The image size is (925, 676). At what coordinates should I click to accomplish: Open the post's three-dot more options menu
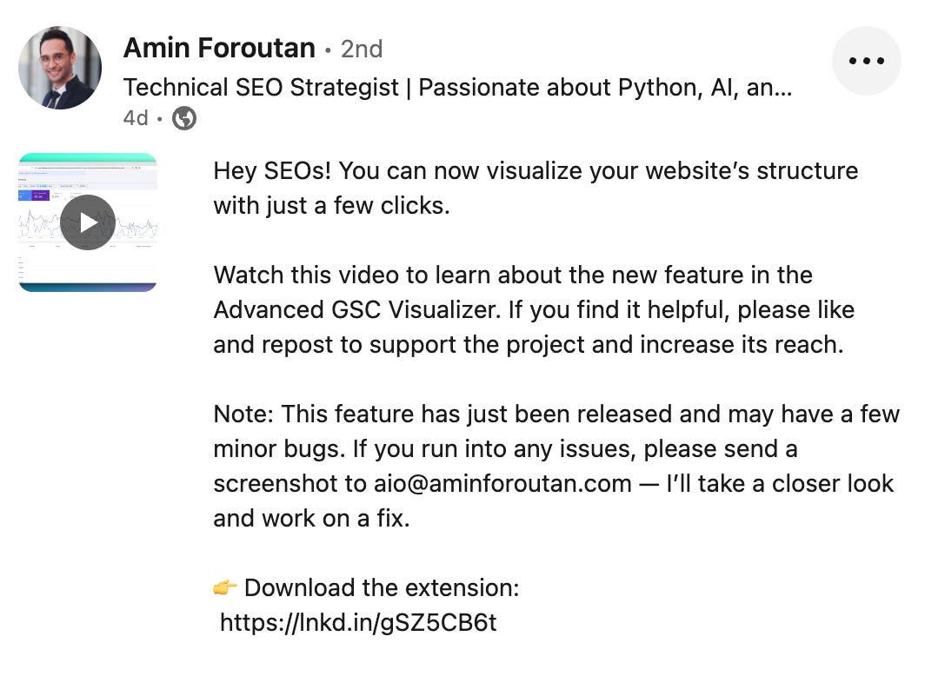pyautogui.click(x=866, y=61)
